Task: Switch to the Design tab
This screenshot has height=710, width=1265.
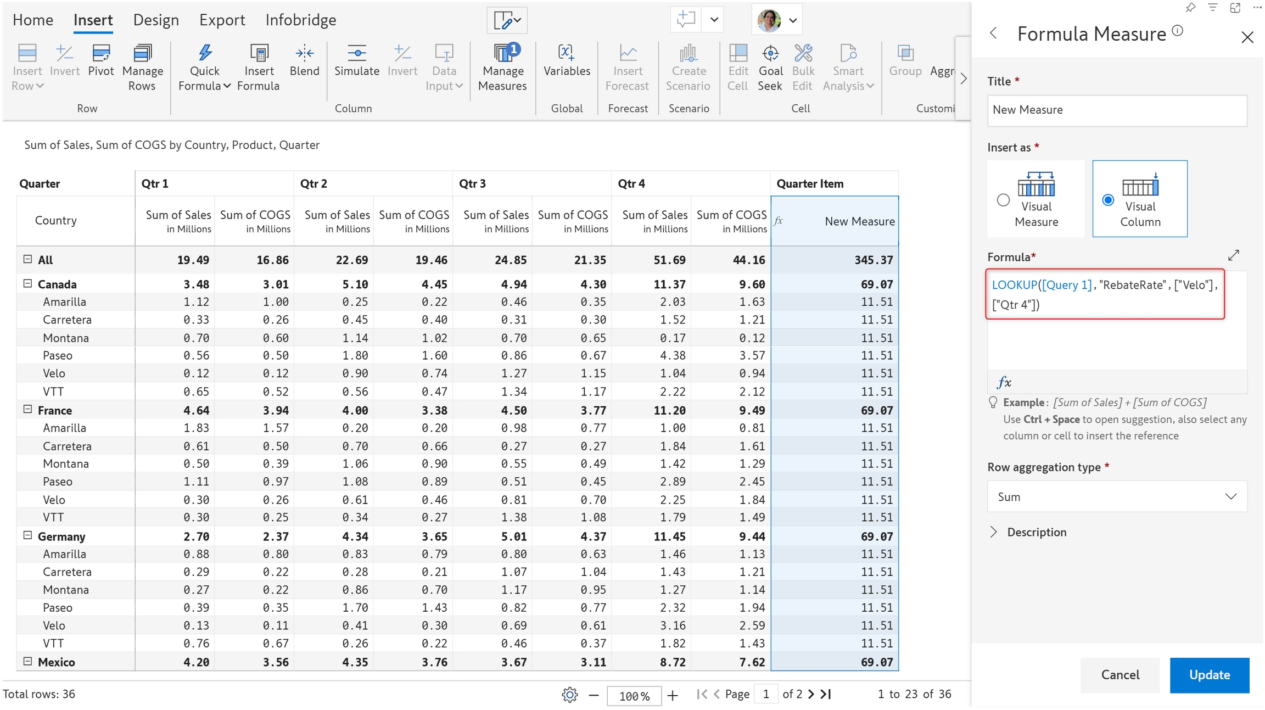Action: (156, 20)
